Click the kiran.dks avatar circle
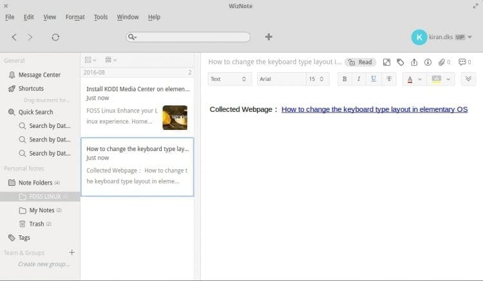 pos(419,37)
